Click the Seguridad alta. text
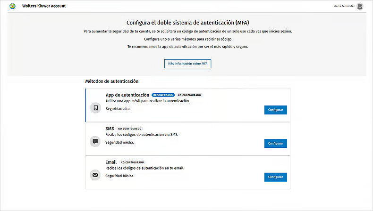Viewport: 373px width, 211px height. point(118,109)
